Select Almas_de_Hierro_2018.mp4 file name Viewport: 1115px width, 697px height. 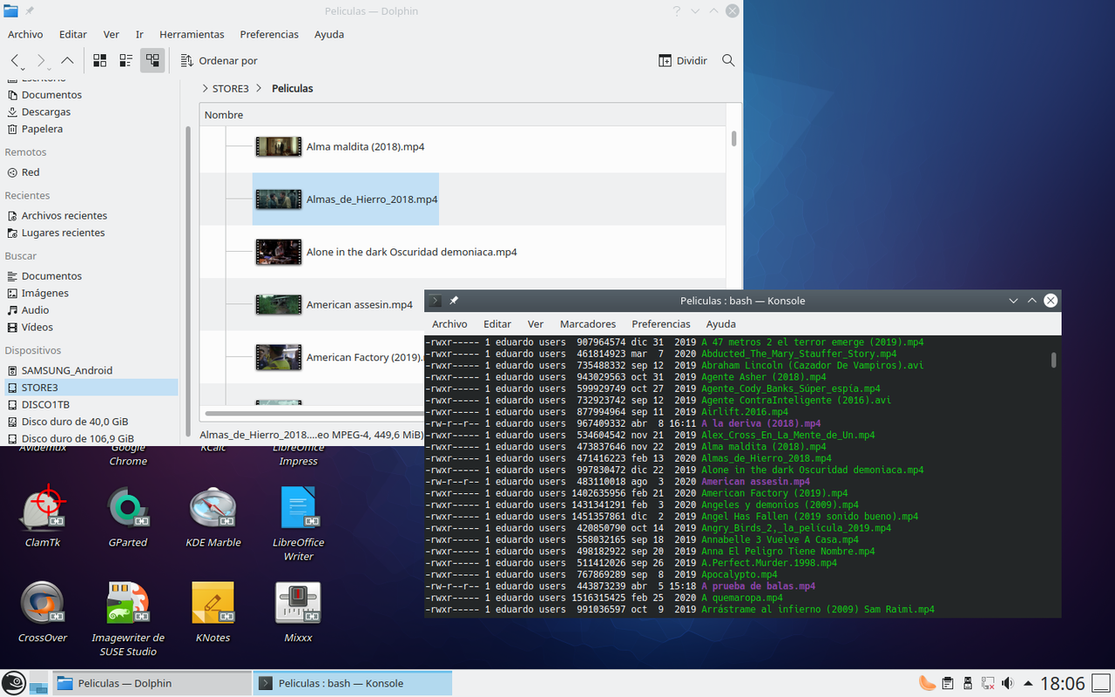click(372, 199)
